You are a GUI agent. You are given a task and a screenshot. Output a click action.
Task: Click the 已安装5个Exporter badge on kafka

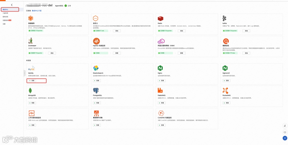pos(230,31)
